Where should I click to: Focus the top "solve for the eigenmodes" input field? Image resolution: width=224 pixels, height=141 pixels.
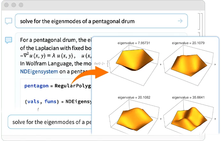[x=101, y=21]
